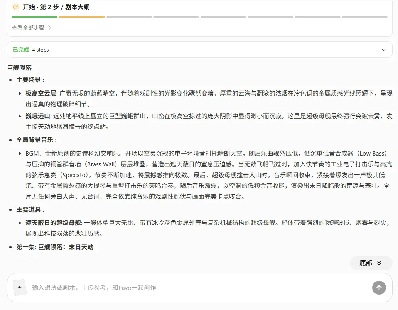Viewport: 398px width, 310px height.
Task: Expand the 已完成 4 steps panel chevron
Action: coord(383,50)
